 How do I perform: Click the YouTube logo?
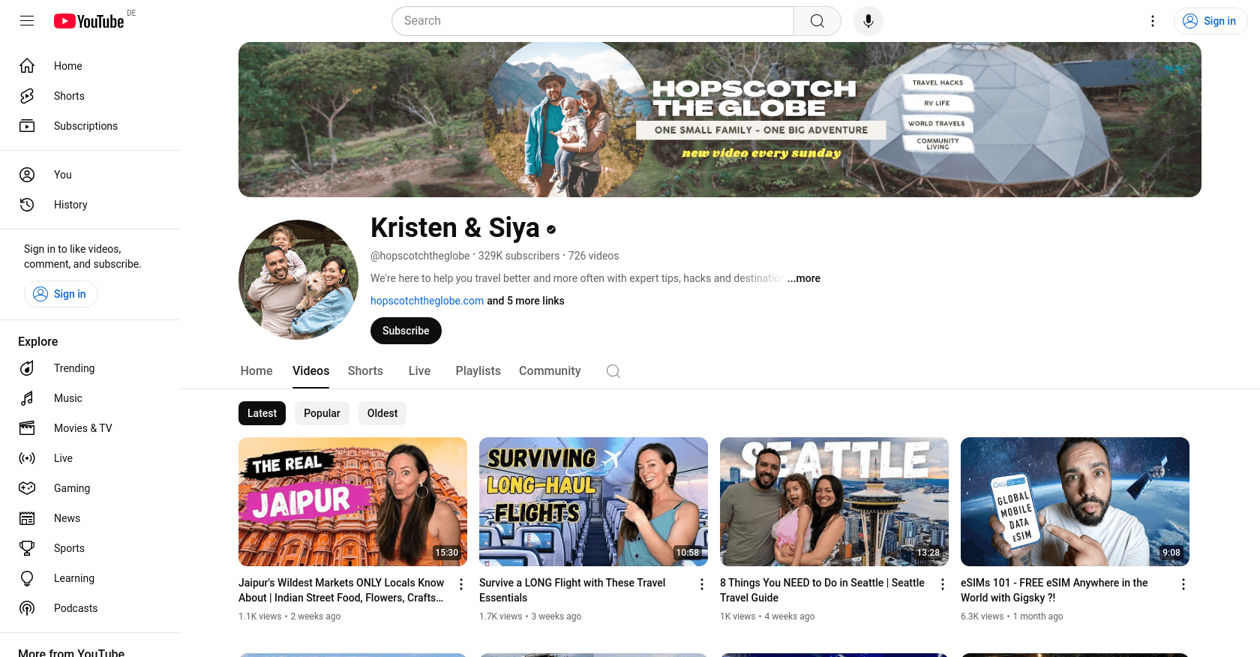89,21
